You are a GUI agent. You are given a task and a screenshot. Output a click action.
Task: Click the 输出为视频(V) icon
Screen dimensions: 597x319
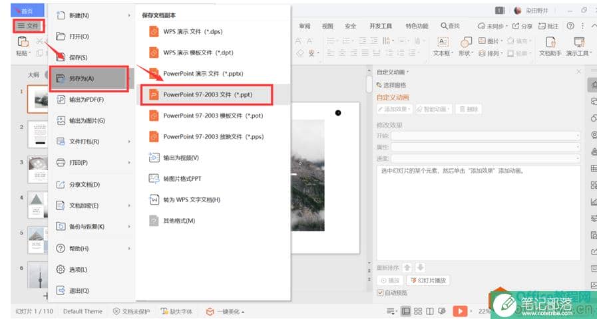154,158
